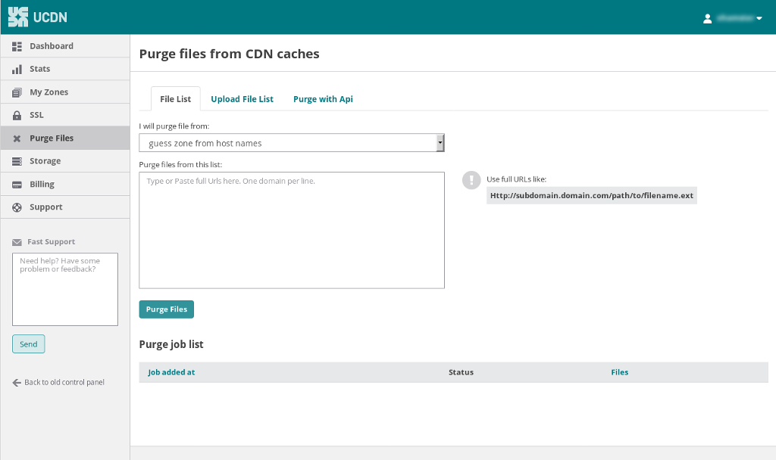
Task: Sort by the Job added at column
Action: click(171, 372)
